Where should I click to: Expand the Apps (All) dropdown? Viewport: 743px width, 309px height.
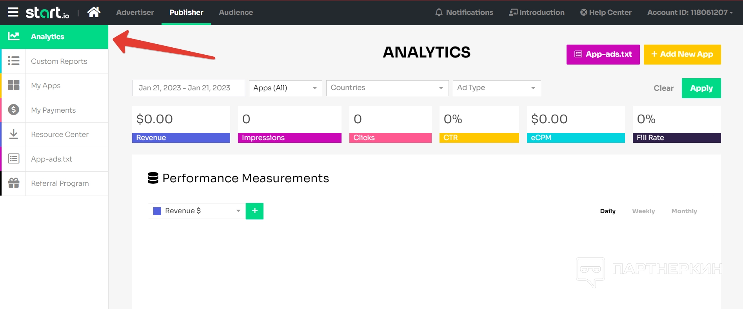click(285, 88)
